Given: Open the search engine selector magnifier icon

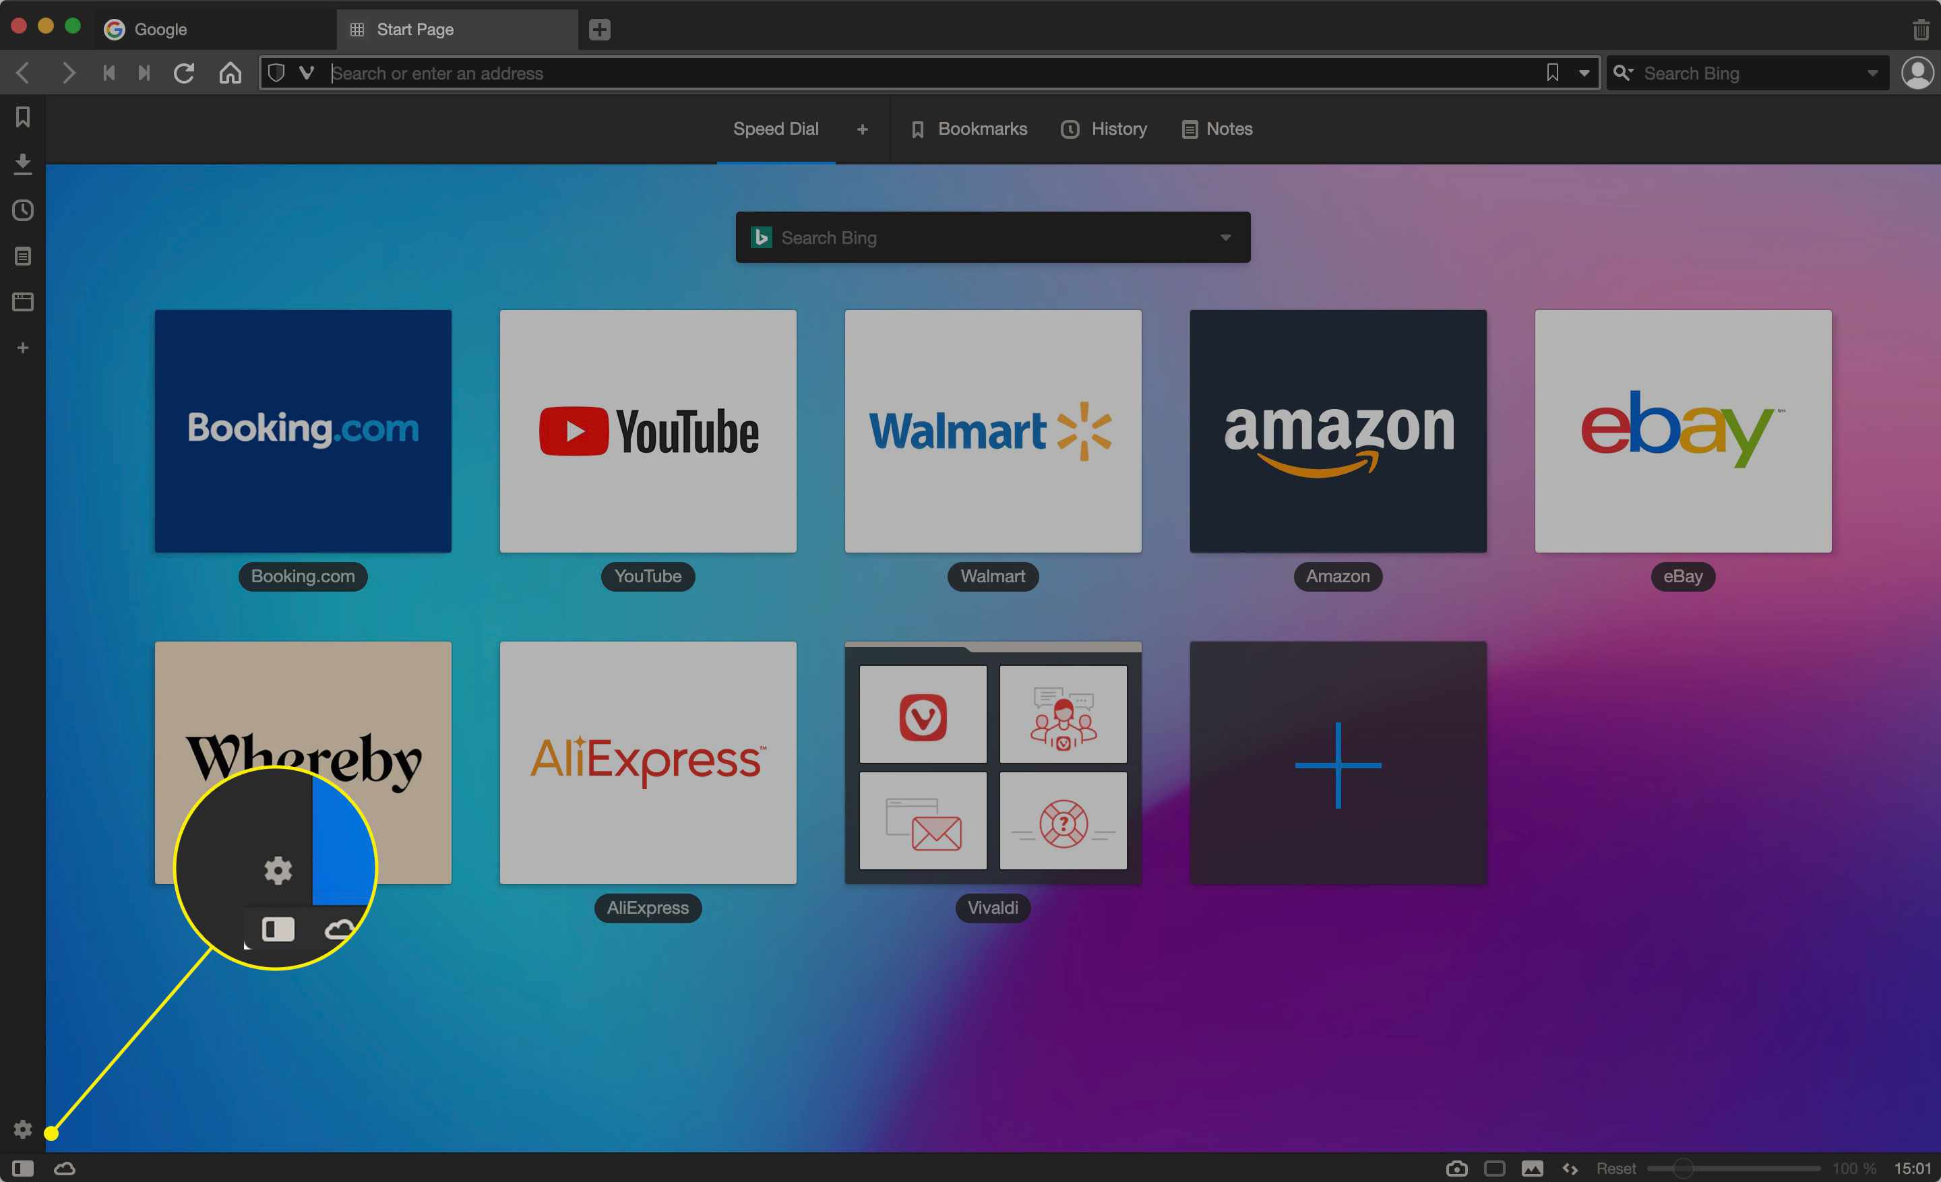Looking at the screenshot, I should (1623, 73).
